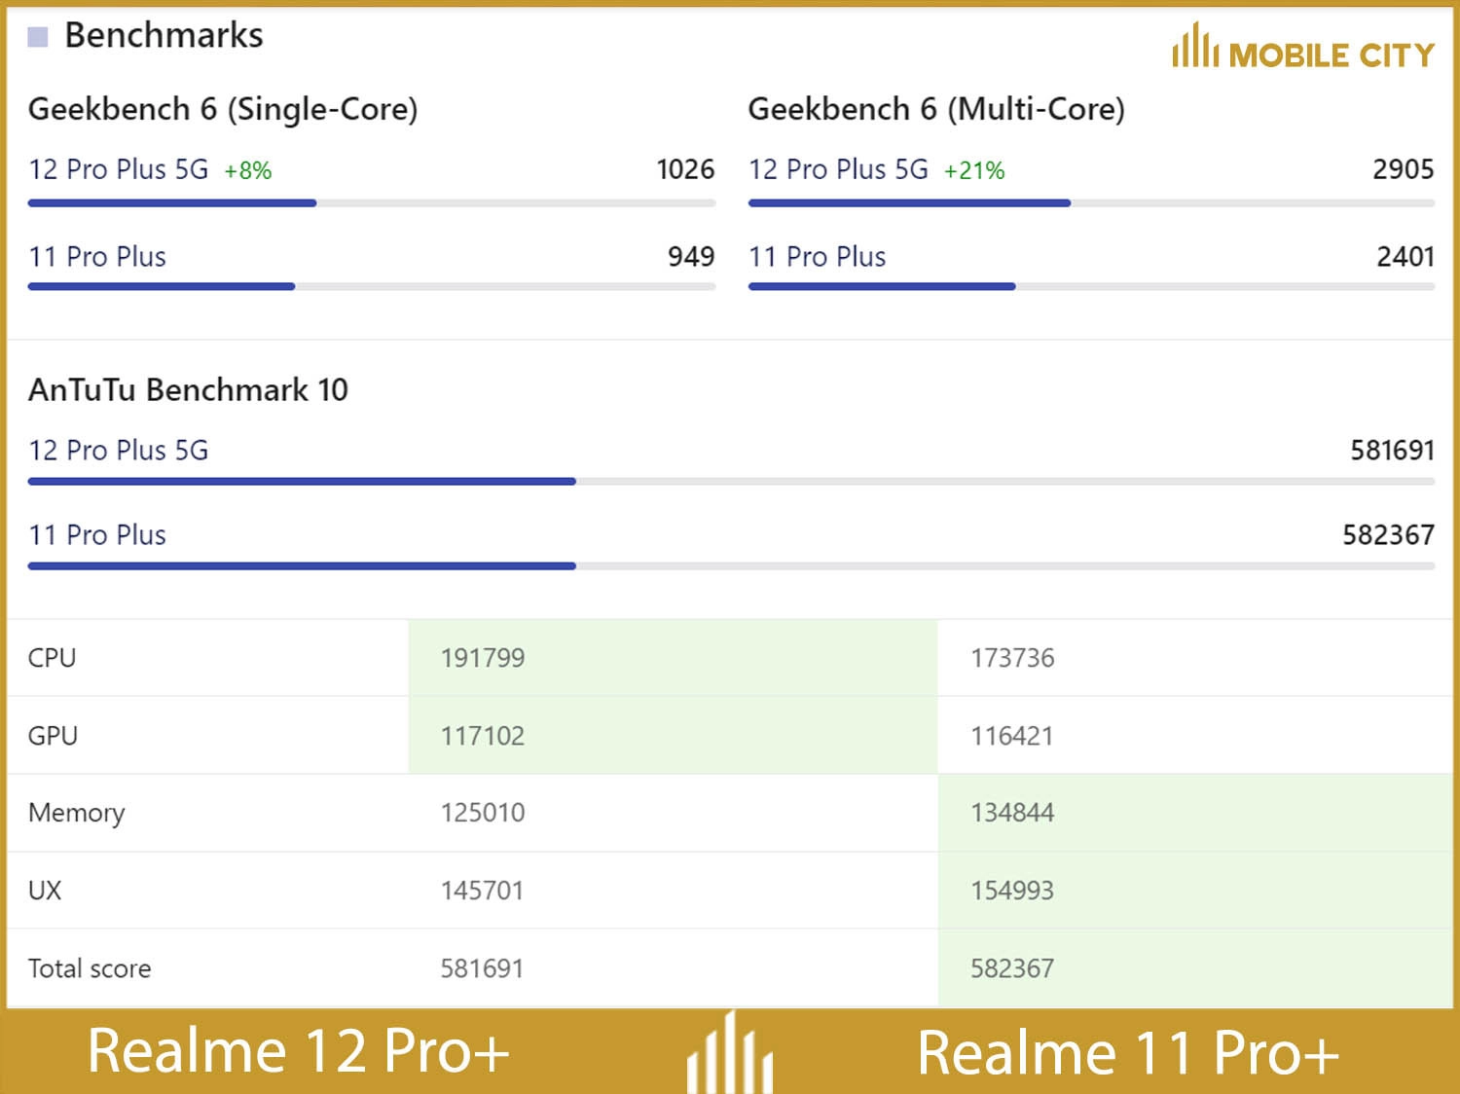Click AnTuTu score 581691 beside the bar
The width and height of the screenshot is (1460, 1094).
[1392, 451]
